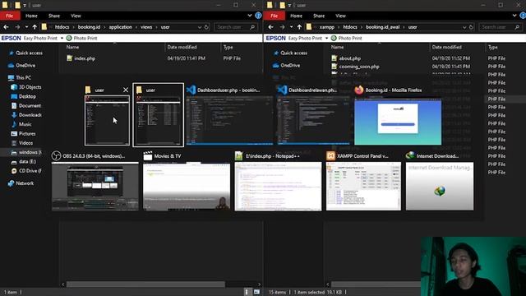Click xampp in the right address bar
526x296 pixels.
pyautogui.click(x=327, y=27)
